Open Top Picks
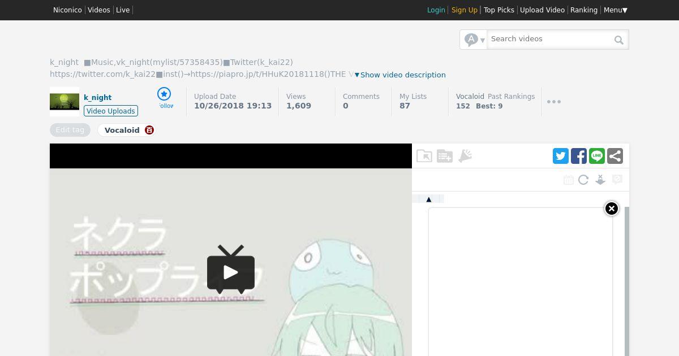Image resolution: width=679 pixels, height=356 pixels. click(x=499, y=10)
